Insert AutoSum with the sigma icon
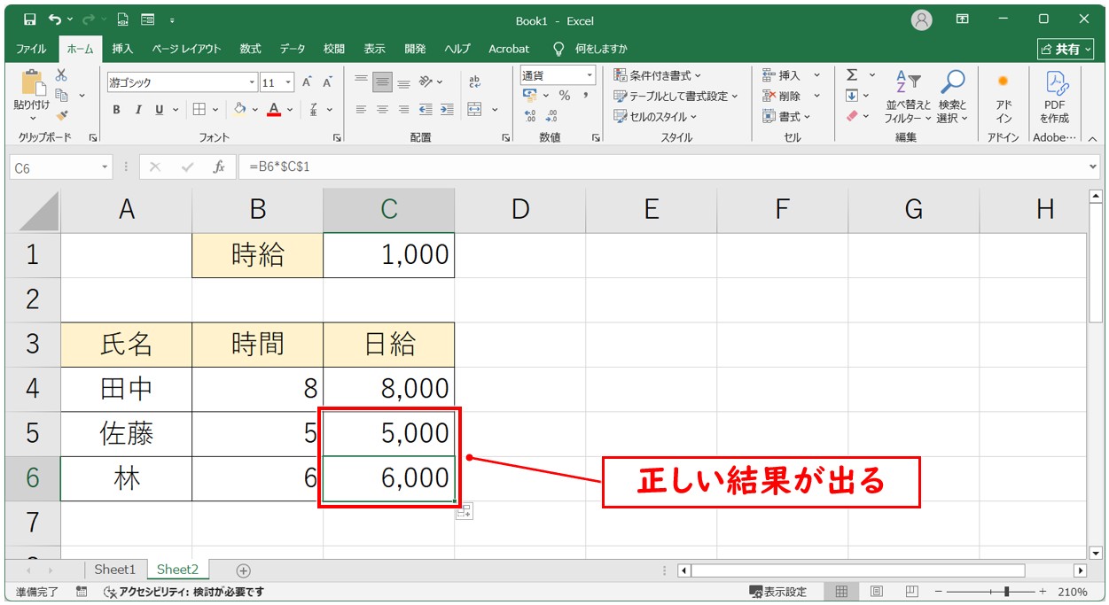 click(x=852, y=75)
